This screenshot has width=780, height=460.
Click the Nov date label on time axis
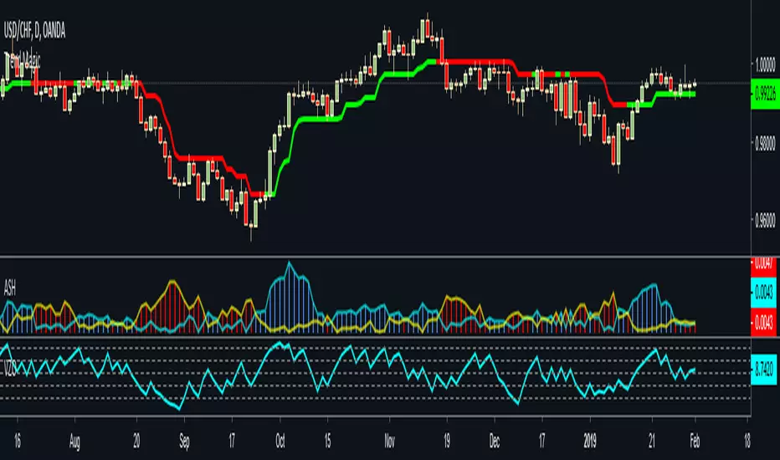click(389, 441)
